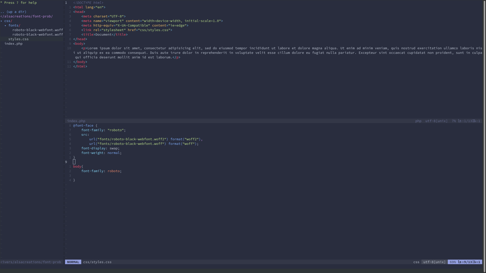Screen dimensions: 486x273
Task: Select first roboto-black-webfont.woff file
Action: [x=37, y=30]
